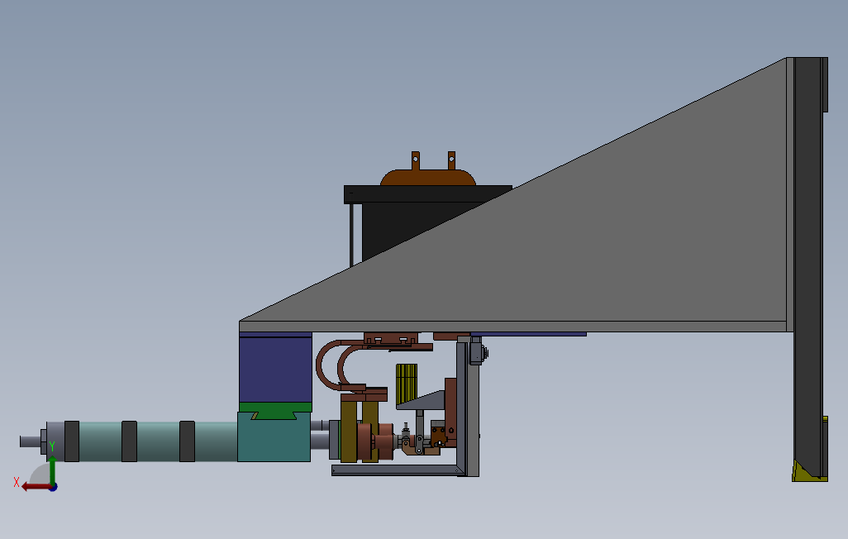The image size is (848, 539).
Task: Click the blue Z axis dot of the triad
Action: click(53, 488)
